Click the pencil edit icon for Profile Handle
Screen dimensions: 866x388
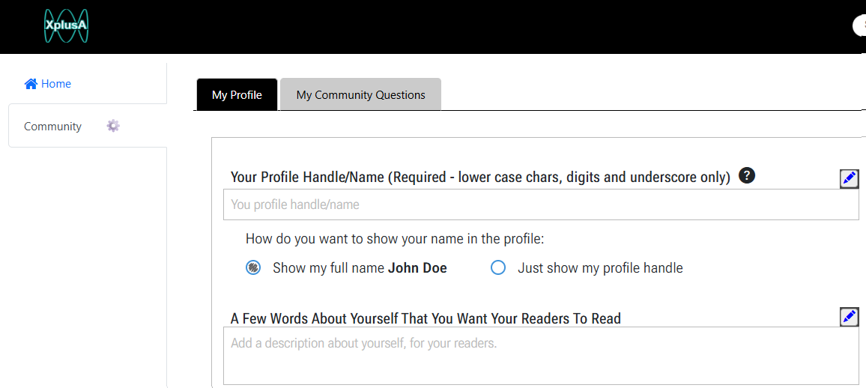[x=849, y=178]
